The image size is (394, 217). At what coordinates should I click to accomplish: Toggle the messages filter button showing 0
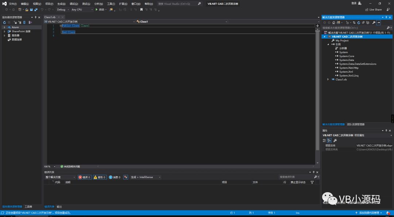coord(115,177)
